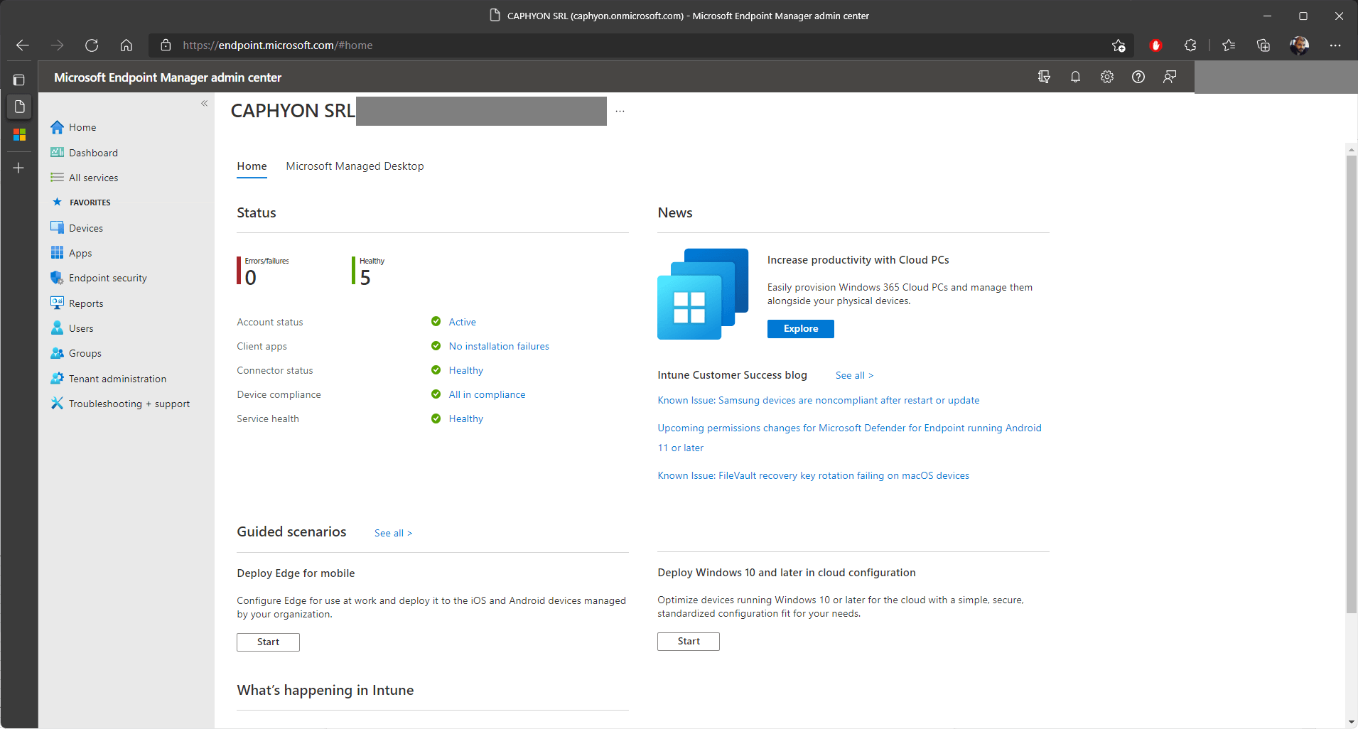Open the feedback icon in header

click(x=1169, y=77)
